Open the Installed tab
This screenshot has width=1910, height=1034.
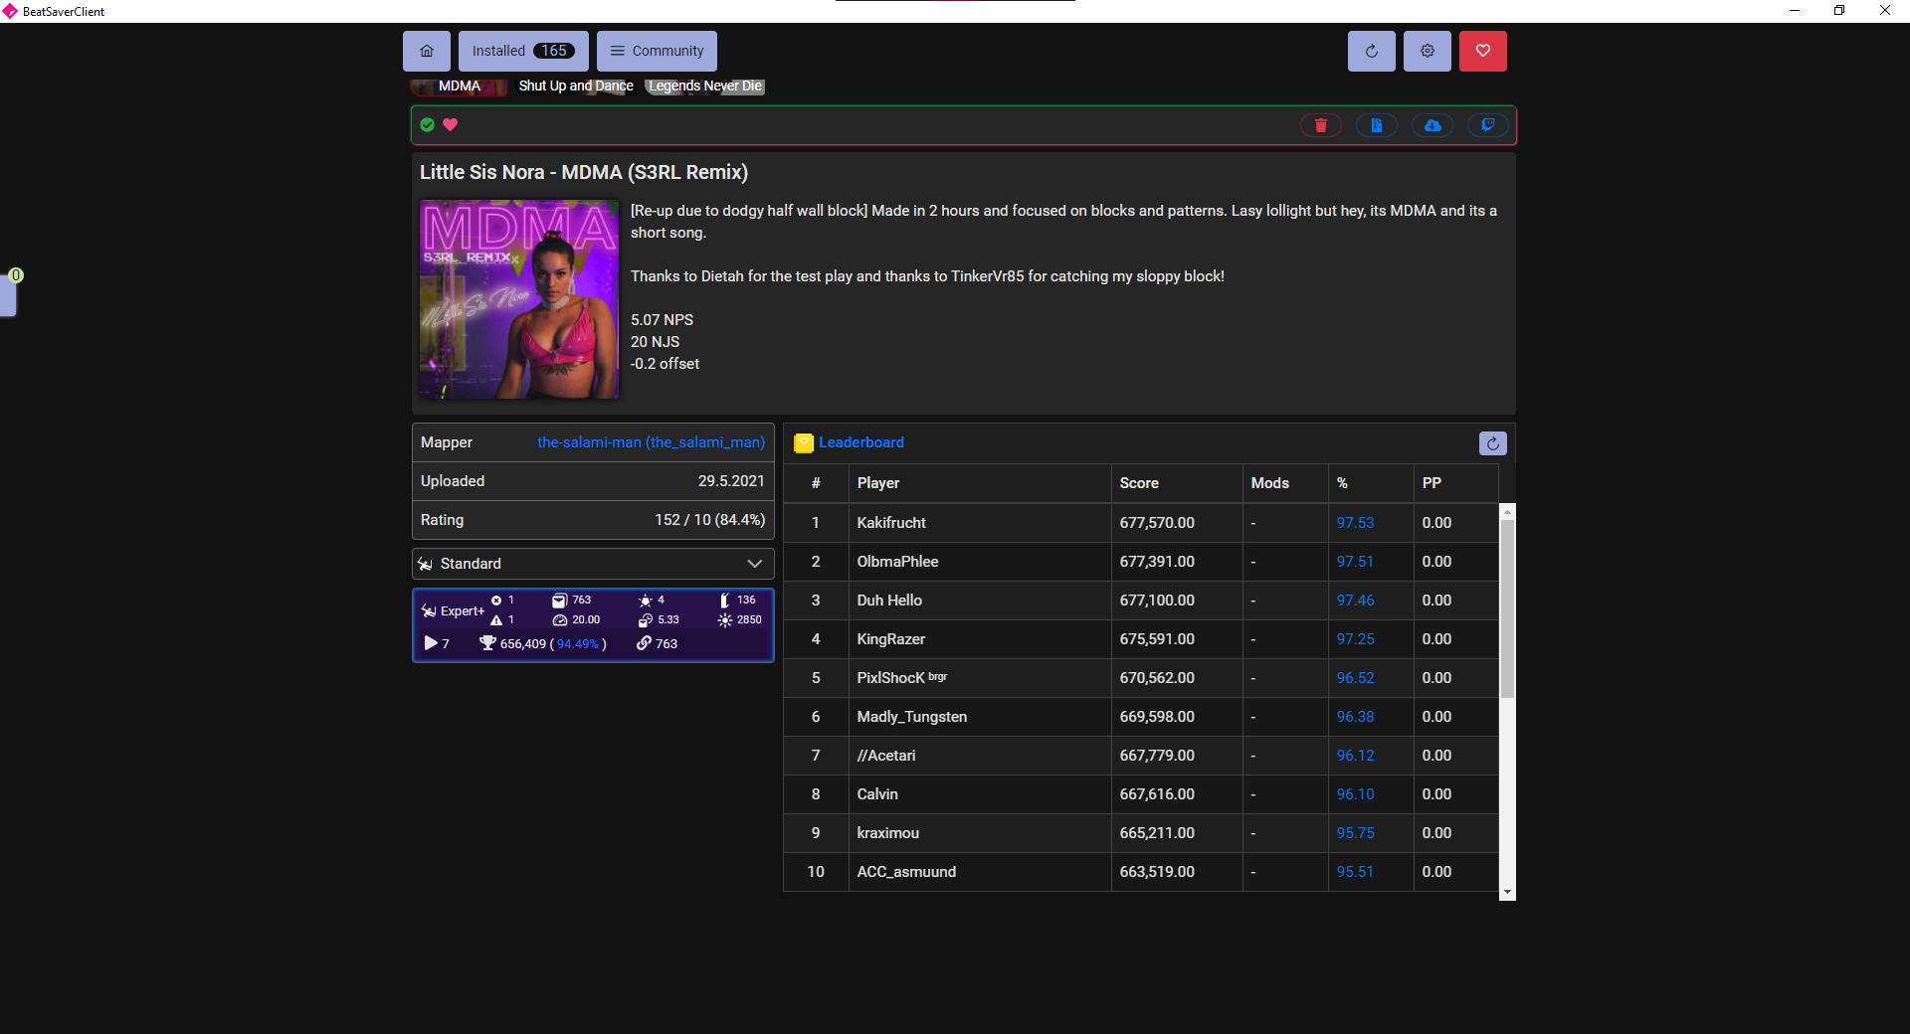[x=523, y=51]
